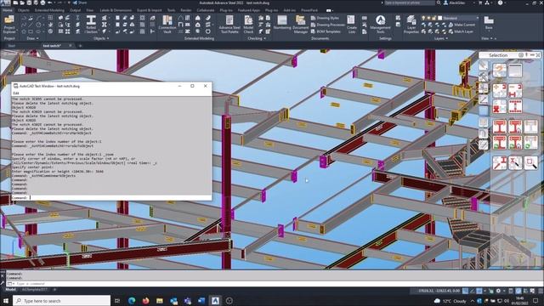544x306 pixels.
Task: Click the Autodesk application menu button
Action: tap(5, 3)
